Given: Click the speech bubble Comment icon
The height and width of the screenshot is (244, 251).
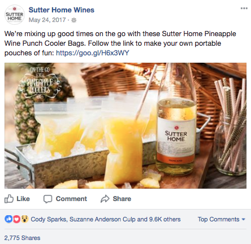Looking at the screenshot, I should [x=47, y=199].
